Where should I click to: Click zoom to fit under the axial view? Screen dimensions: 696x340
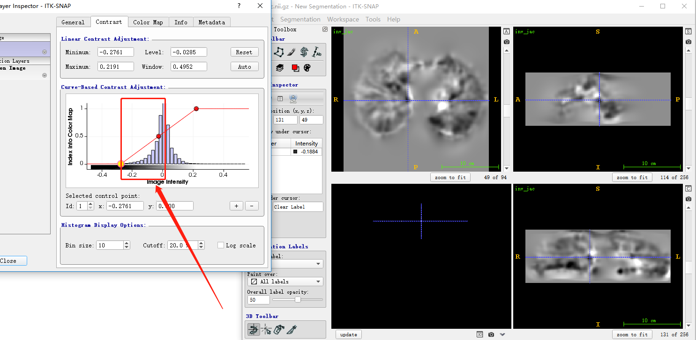click(450, 177)
